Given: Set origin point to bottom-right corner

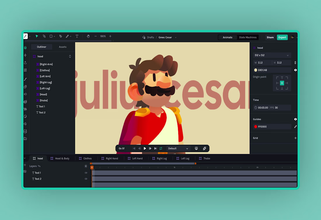Looking at the screenshot, I should coord(287,88).
